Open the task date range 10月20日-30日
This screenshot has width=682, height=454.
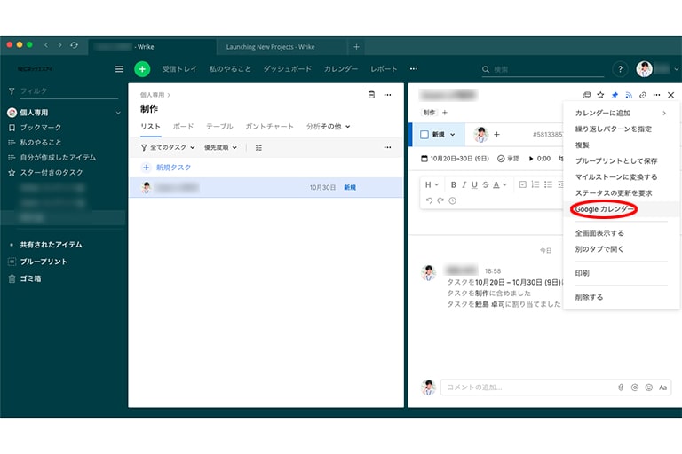[x=455, y=159]
